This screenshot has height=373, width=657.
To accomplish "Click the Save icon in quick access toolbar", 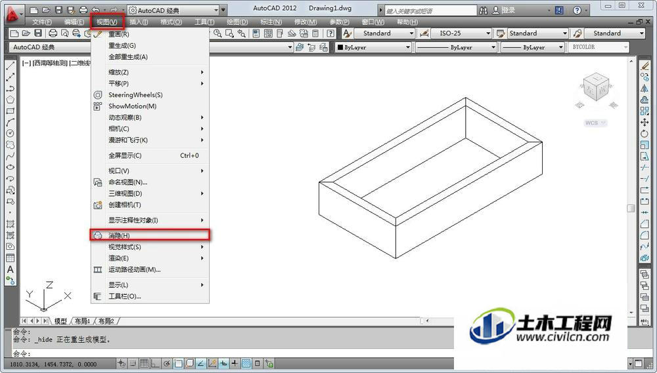I will pyautogui.click(x=59, y=10).
